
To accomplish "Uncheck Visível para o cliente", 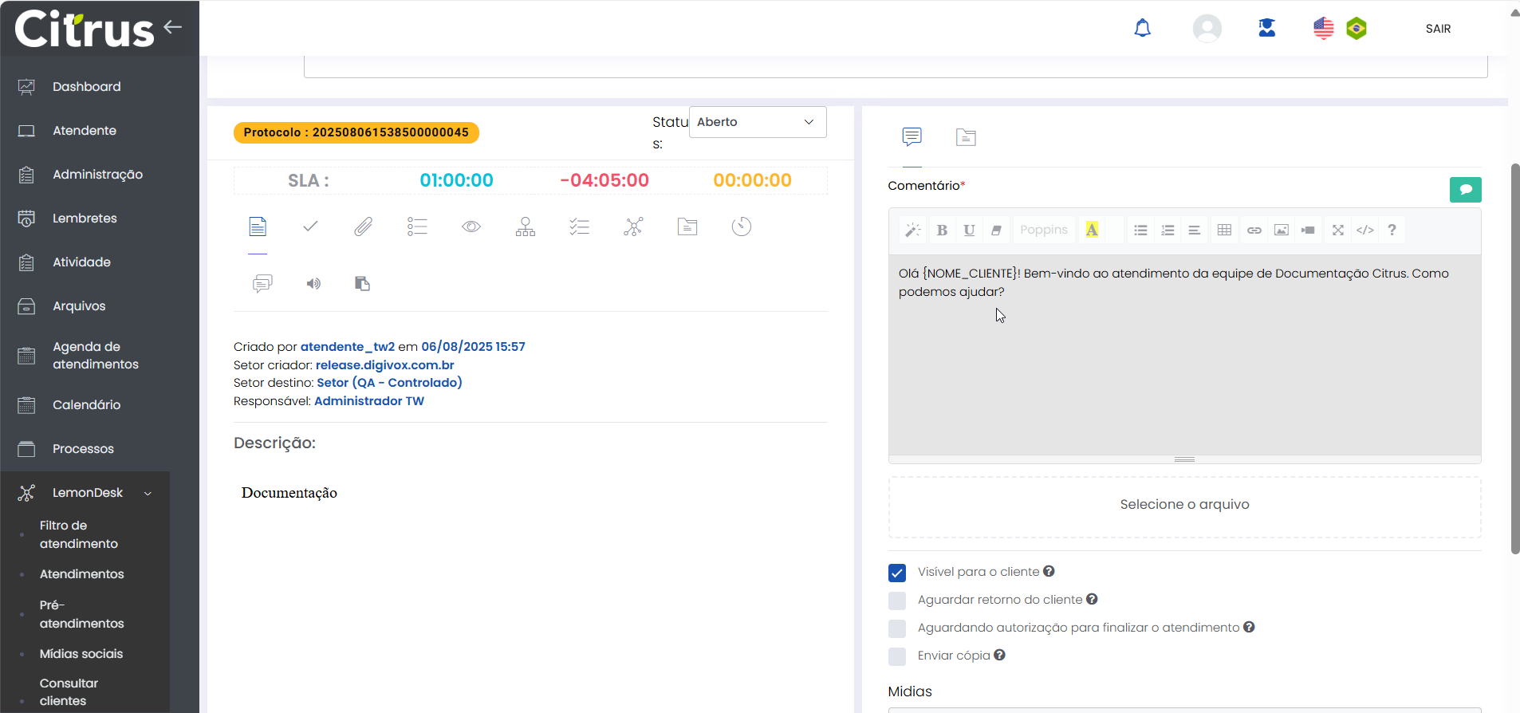I will (x=897, y=573).
